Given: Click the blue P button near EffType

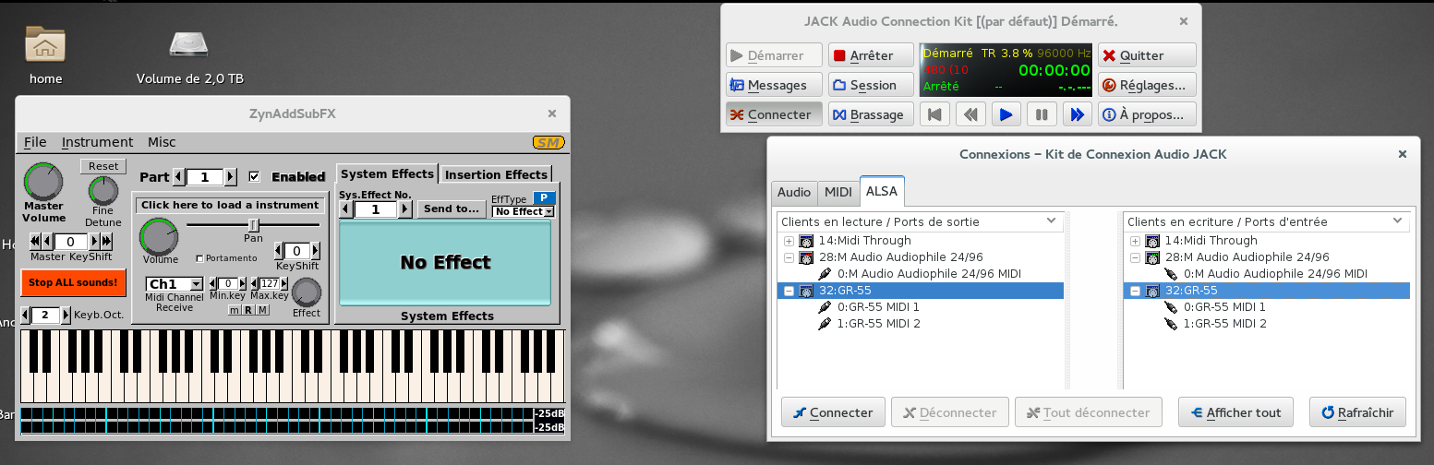Looking at the screenshot, I should point(544,197).
